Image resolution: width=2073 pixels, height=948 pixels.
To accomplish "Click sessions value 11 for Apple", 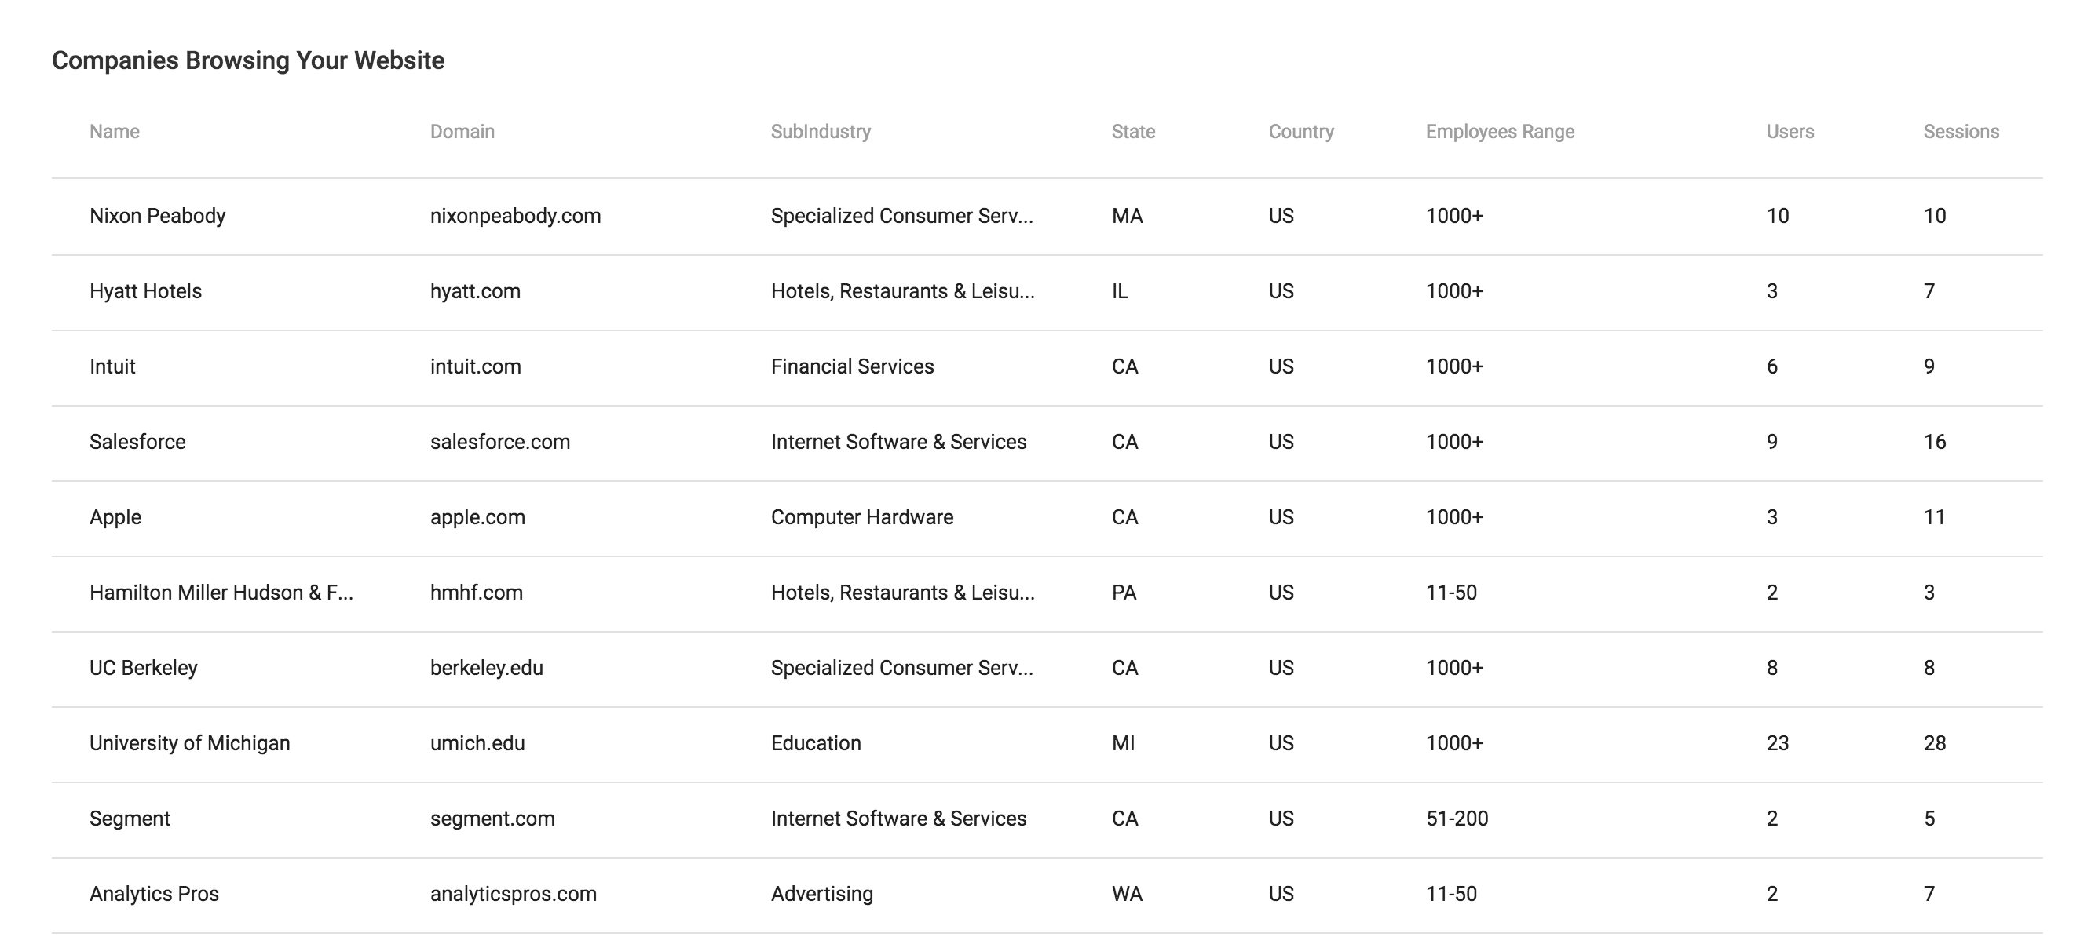I will (x=1935, y=518).
